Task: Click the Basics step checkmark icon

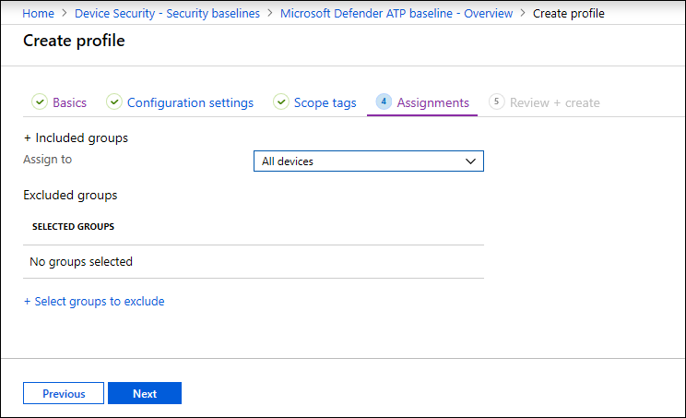Action: pyautogui.click(x=40, y=102)
